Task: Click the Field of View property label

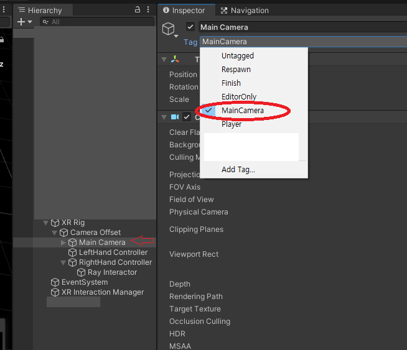Action: (x=191, y=200)
